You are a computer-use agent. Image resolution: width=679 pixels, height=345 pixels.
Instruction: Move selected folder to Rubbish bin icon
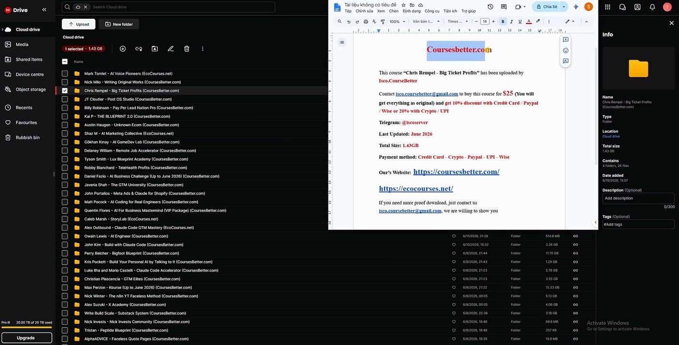click(187, 49)
